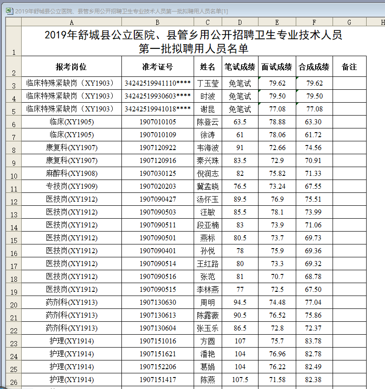Click the 姓名 header cell
The height and width of the screenshot is (389, 385).
[208, 66]
